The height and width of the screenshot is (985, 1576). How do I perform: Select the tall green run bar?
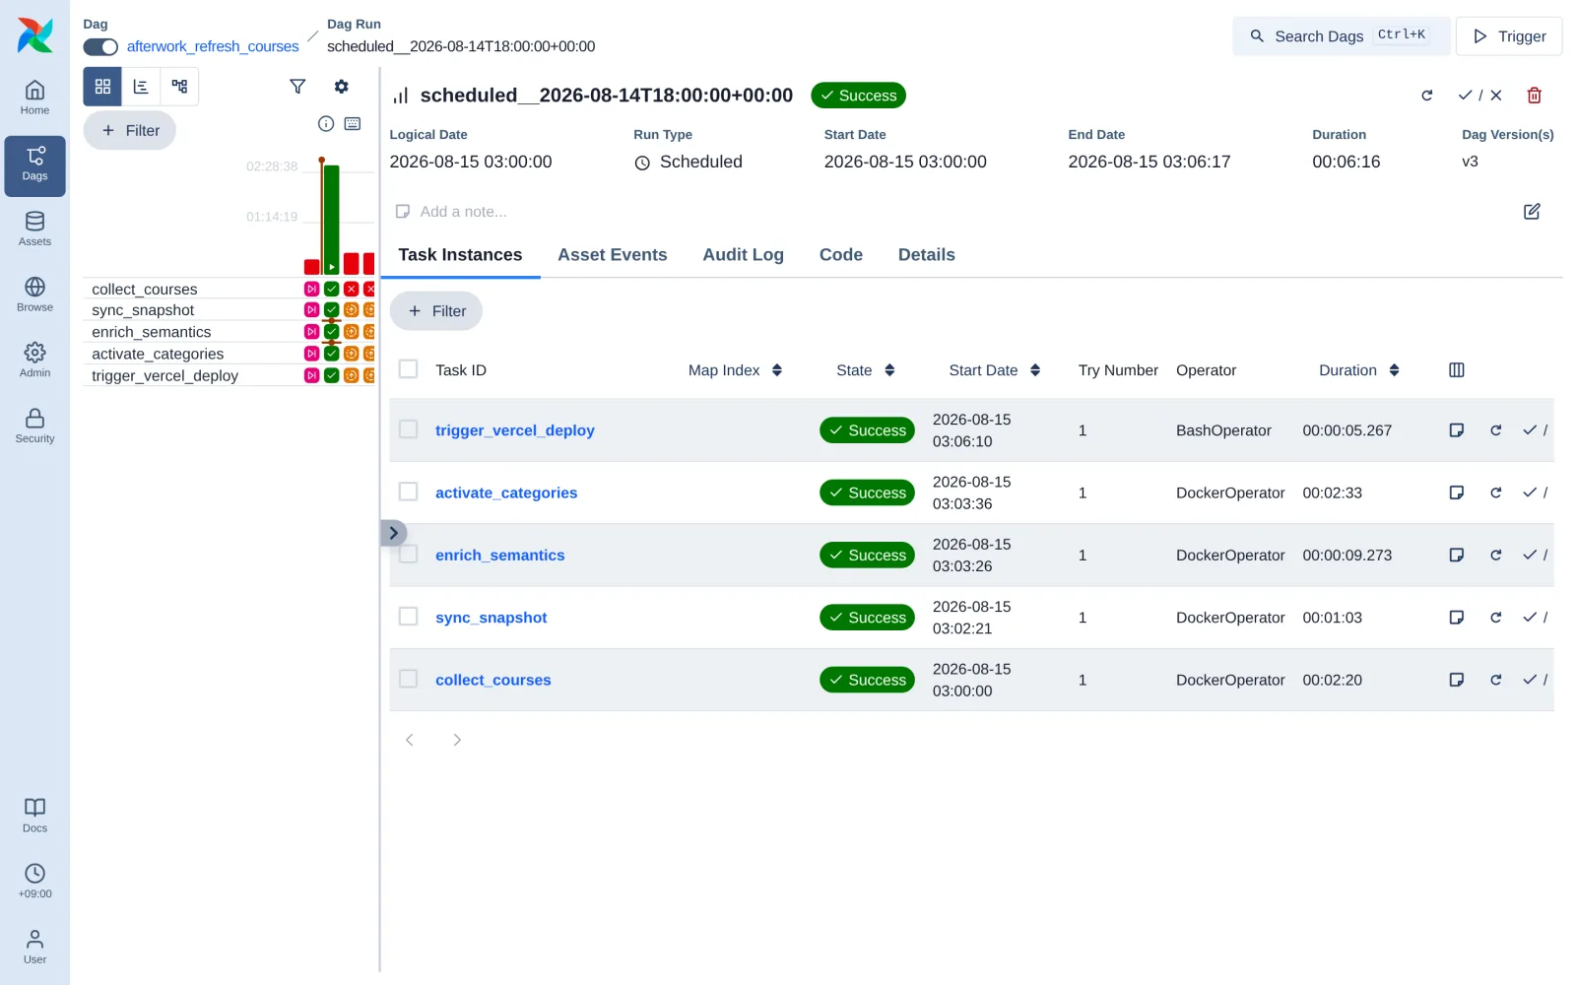click(332, 219)
